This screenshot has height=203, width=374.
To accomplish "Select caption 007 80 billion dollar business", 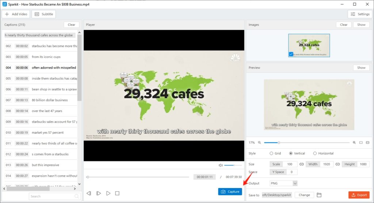I will click(x=41, y=100).
